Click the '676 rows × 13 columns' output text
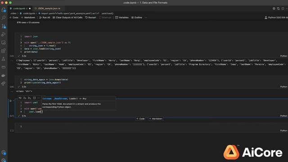288x162 pixels. click(x=28, y=22)
